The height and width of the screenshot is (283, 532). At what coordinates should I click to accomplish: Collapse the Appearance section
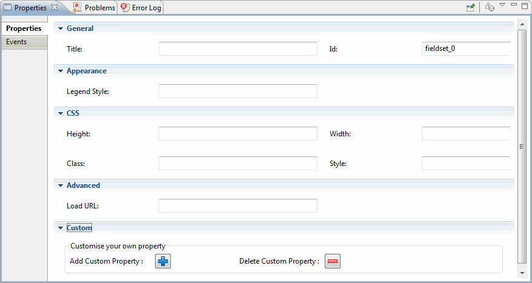61,71
